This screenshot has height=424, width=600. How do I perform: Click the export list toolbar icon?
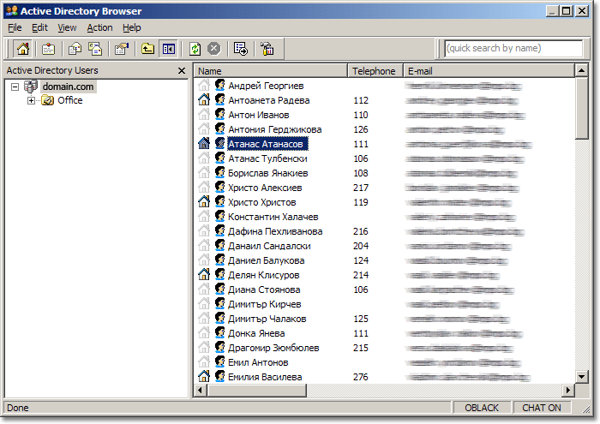click(x=241, y=49)
